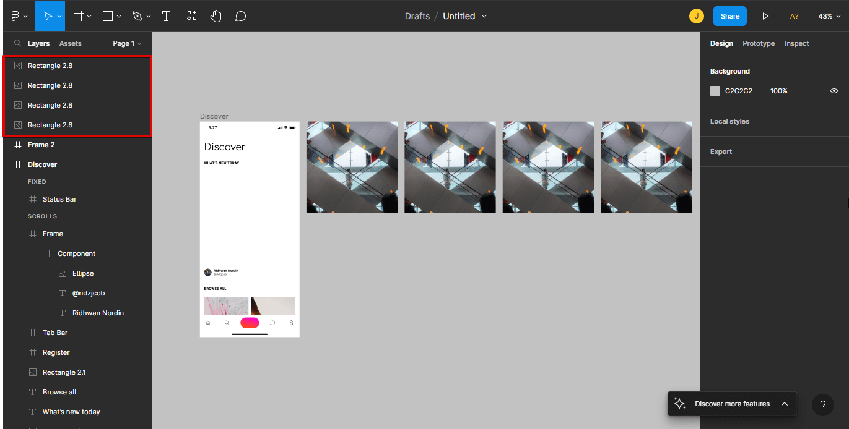
Task: Open the Help question mark button
Action: pyautogui.click(x=822, y=405)
